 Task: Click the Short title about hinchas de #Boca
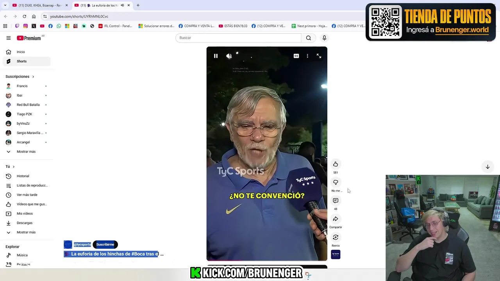(114, 254)
